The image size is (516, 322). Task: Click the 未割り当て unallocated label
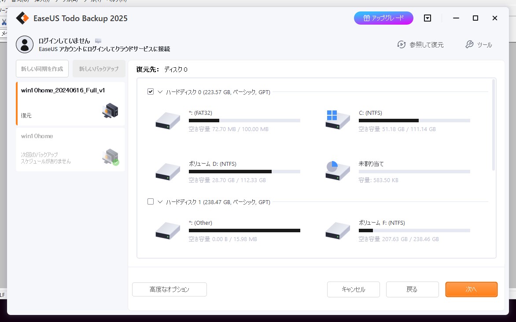(x=371, y=164)
